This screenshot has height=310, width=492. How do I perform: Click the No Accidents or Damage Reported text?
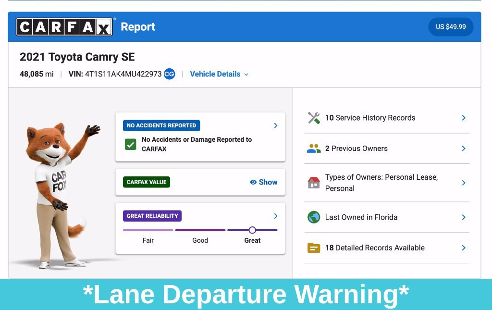197,144
